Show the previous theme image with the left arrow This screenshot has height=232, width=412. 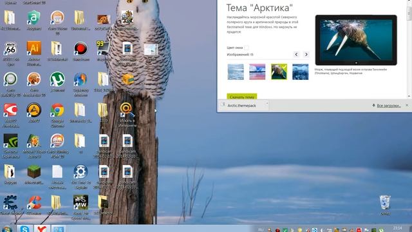pyautogui.click(x=296, y=54)
